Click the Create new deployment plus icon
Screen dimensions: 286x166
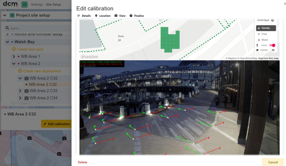point(20,71)
